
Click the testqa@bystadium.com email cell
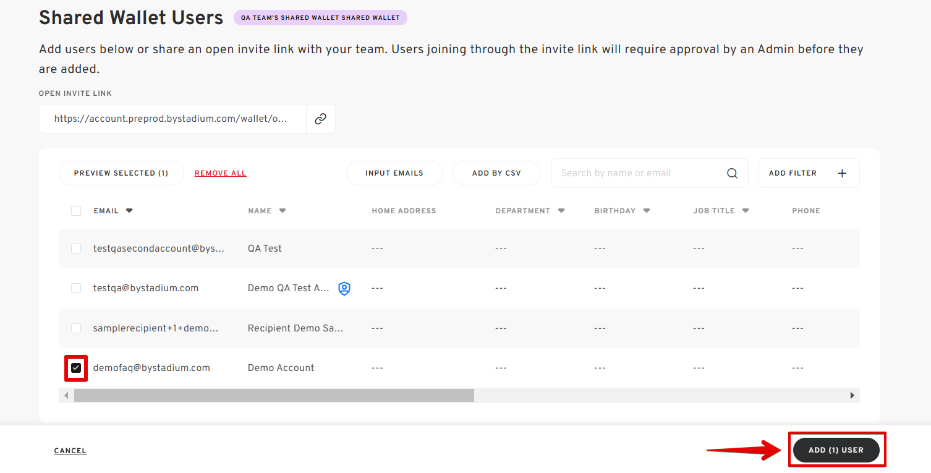pos(146,288)
